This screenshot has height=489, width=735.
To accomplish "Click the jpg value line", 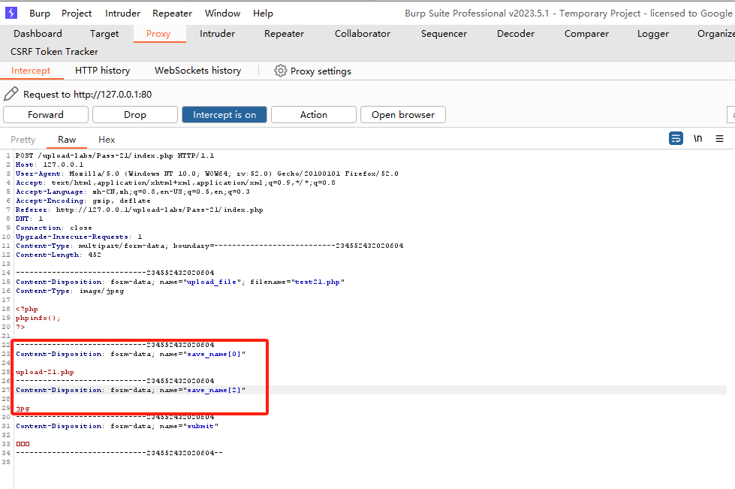I will [x=23, y=409].
